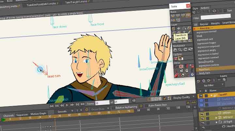Select the 'body turn' action
Screen dimensions: 235x131
[205, 73]
